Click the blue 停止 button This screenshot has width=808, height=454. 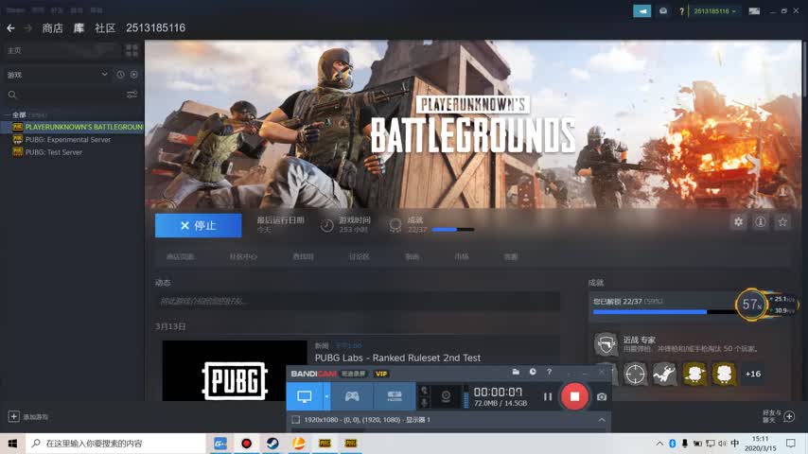coord(199,226)
